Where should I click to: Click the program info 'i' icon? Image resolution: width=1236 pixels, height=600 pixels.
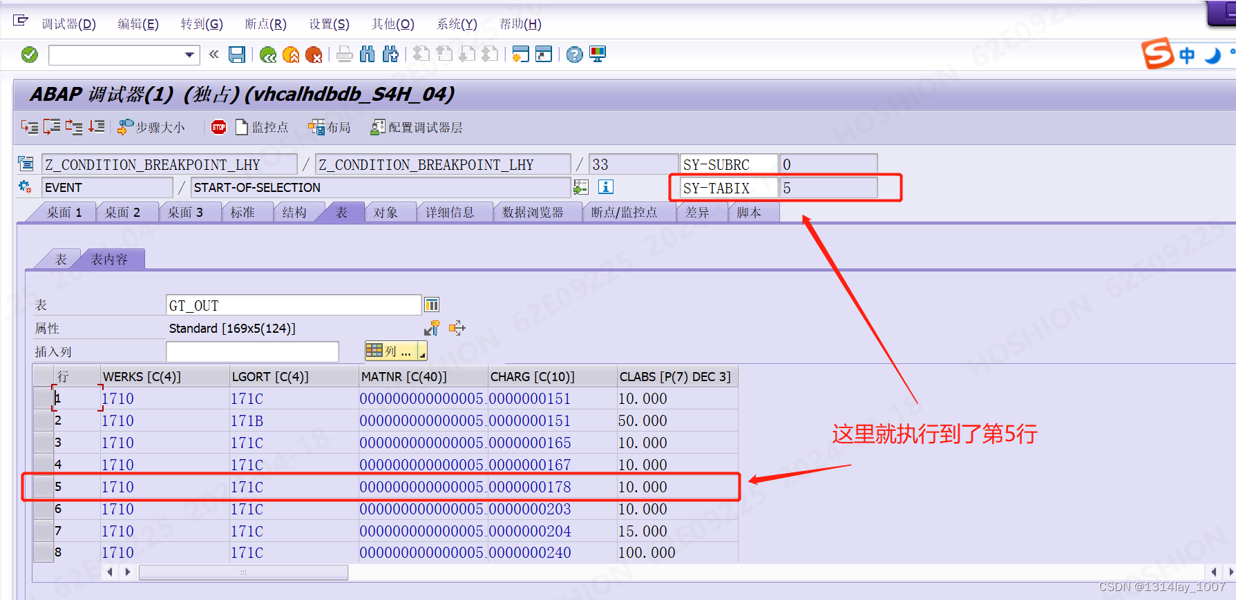606,187
